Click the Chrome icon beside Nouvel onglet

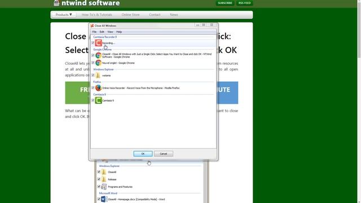(x=99, y=63)
